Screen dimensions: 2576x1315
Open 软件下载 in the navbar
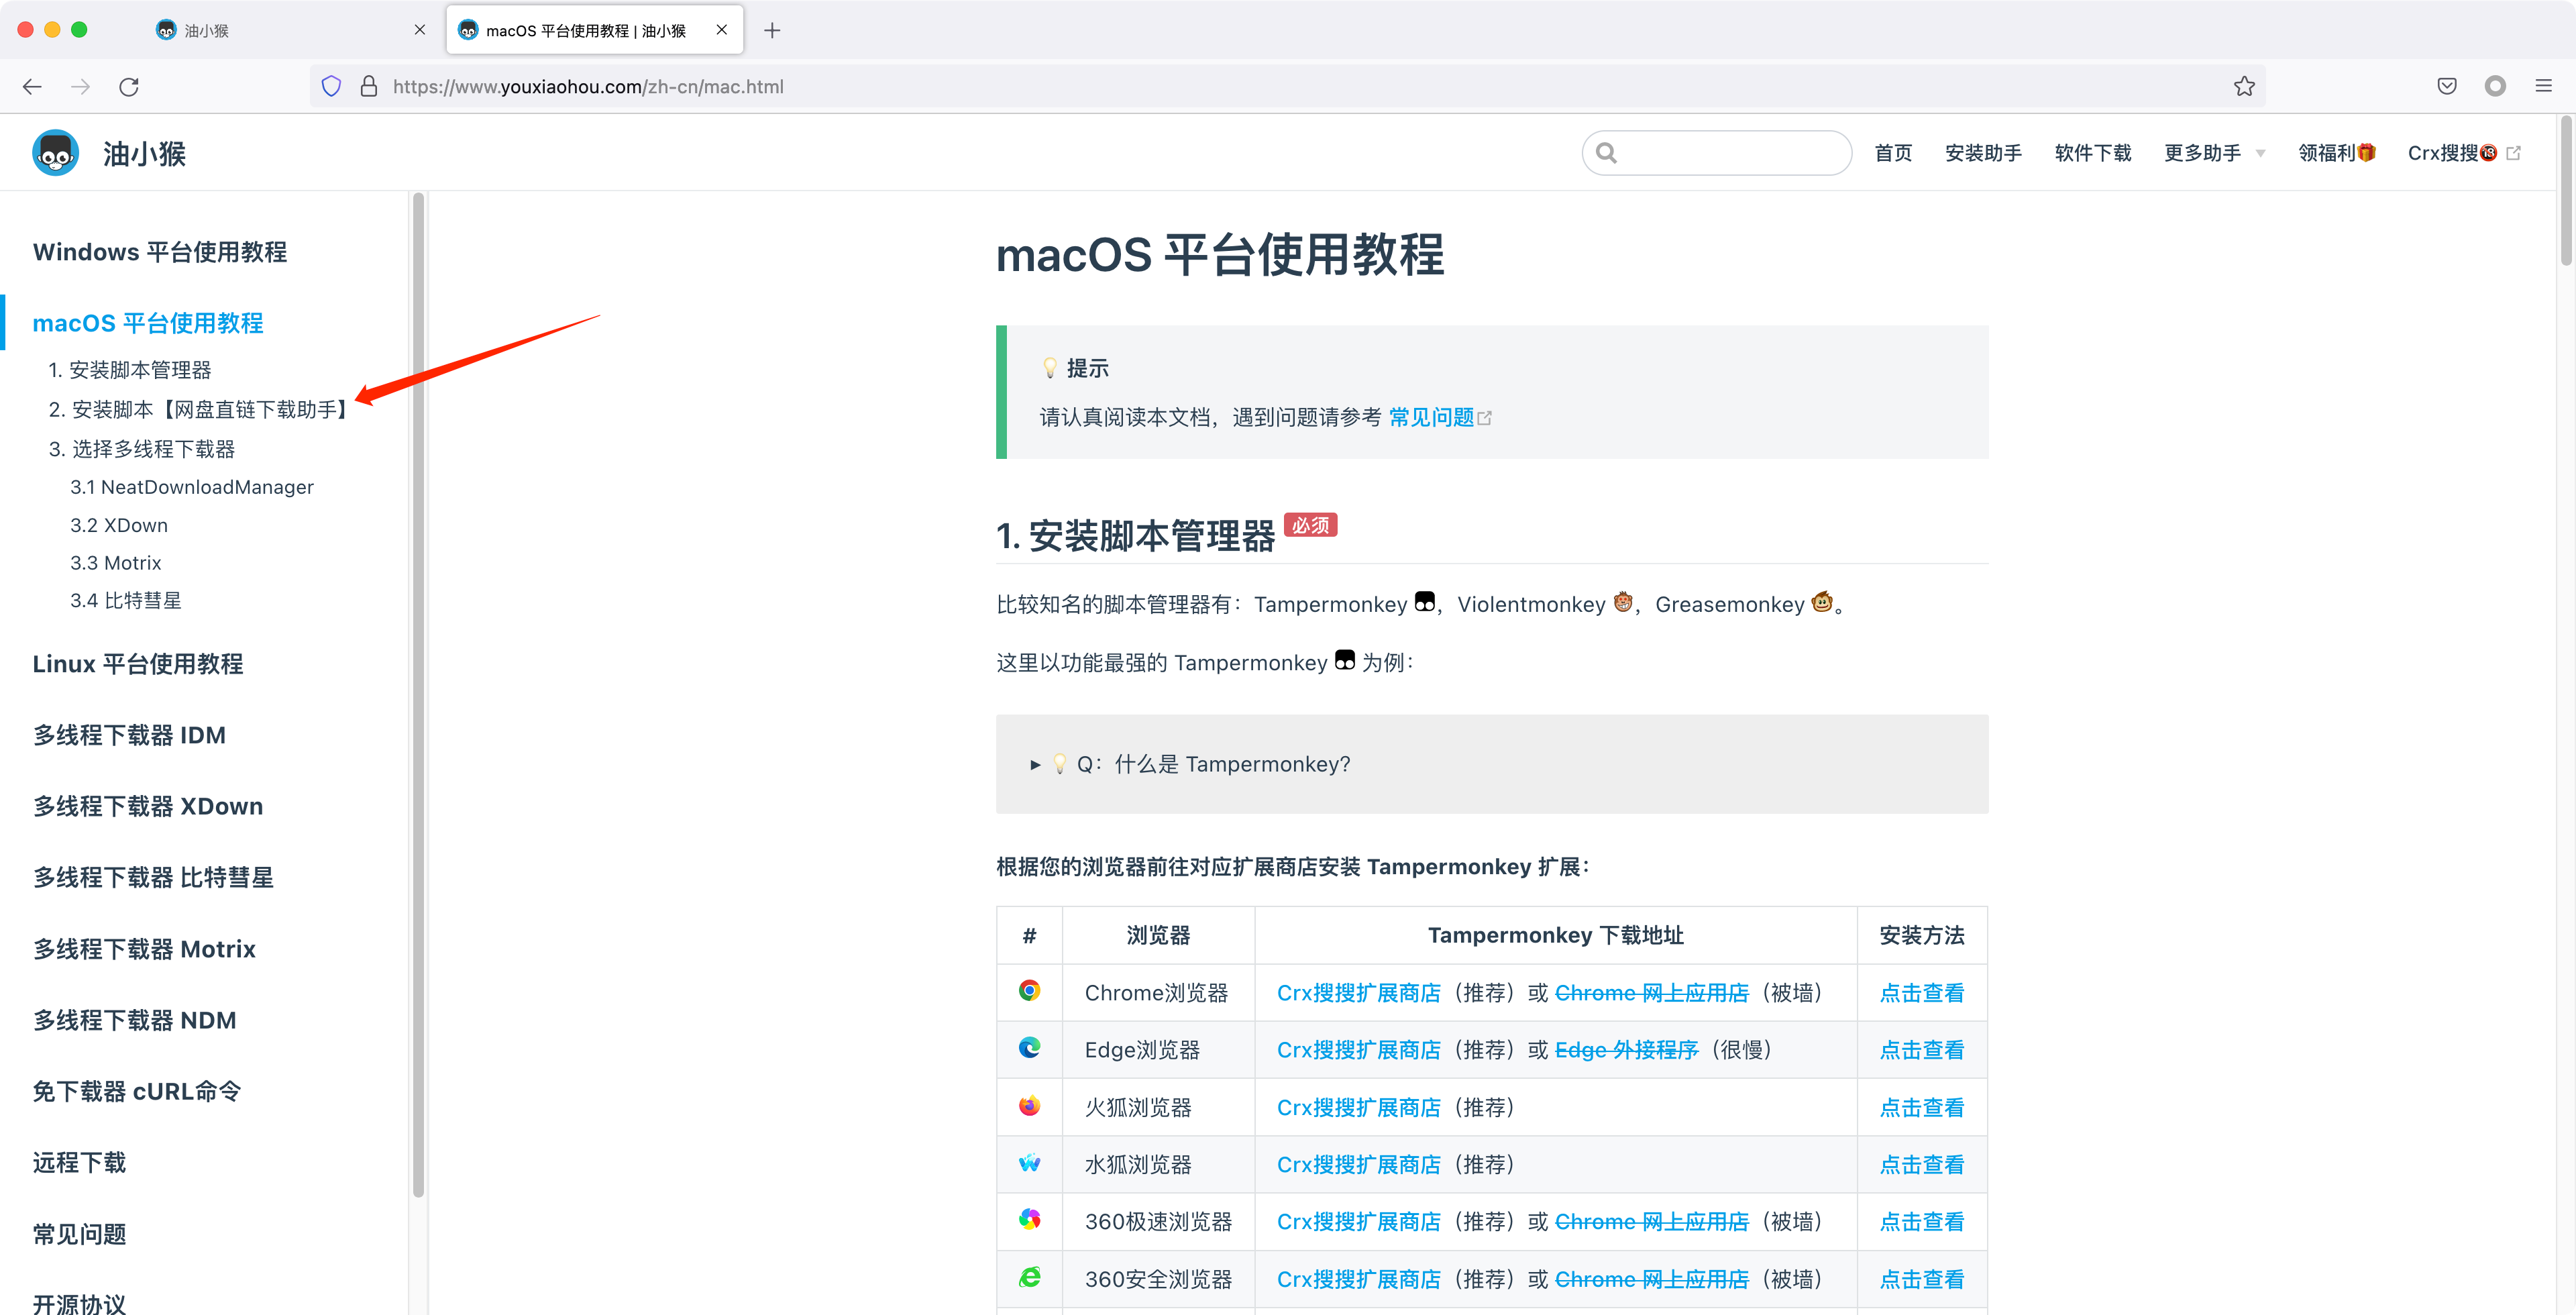2093,153
